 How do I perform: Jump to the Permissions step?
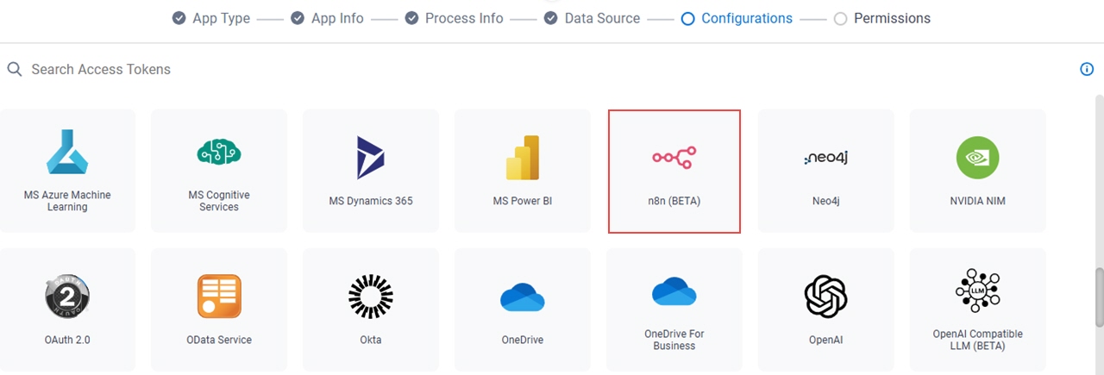coord(882,18)
